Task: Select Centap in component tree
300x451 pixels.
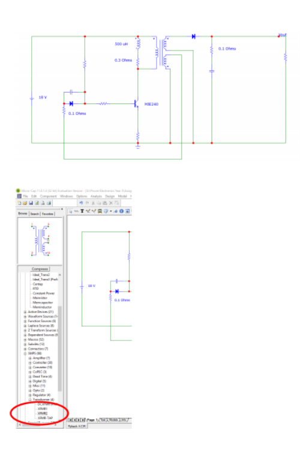Action: [x=38, y=284]
